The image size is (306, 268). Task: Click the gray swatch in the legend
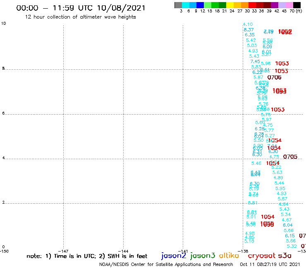pos(178,5)
